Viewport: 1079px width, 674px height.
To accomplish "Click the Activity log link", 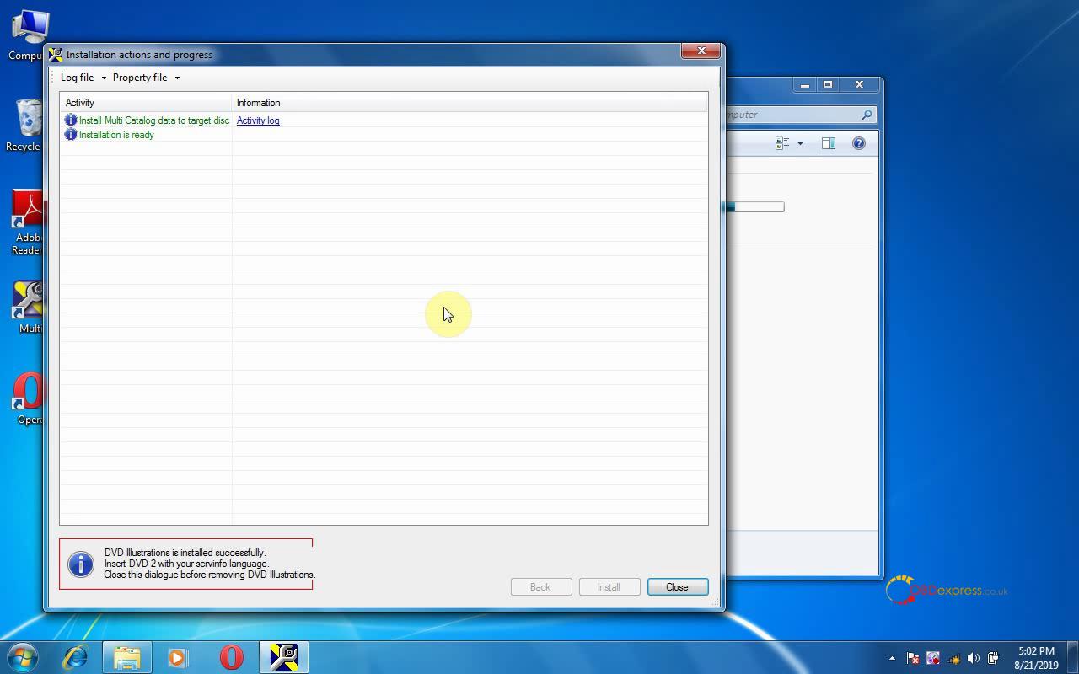I will click(258, 120).
